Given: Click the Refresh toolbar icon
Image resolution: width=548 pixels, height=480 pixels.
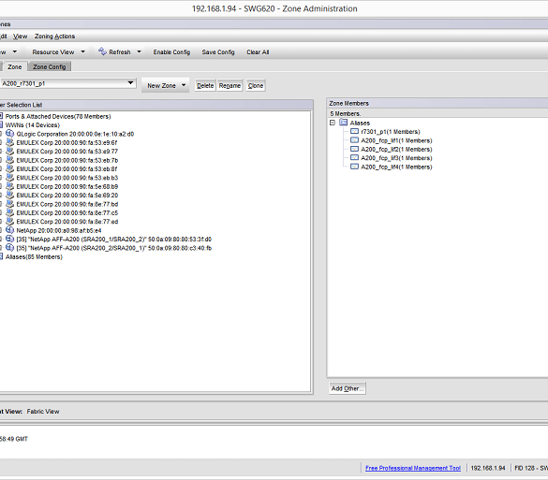Looking at the screenshot, I should click(x=102, y=51).
